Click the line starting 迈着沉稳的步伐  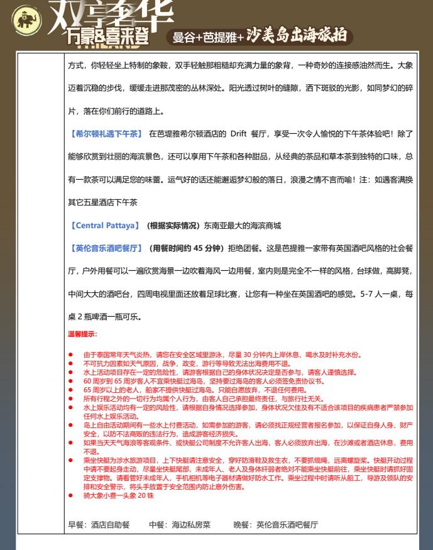pyautogui.click(x=241, y=88)
